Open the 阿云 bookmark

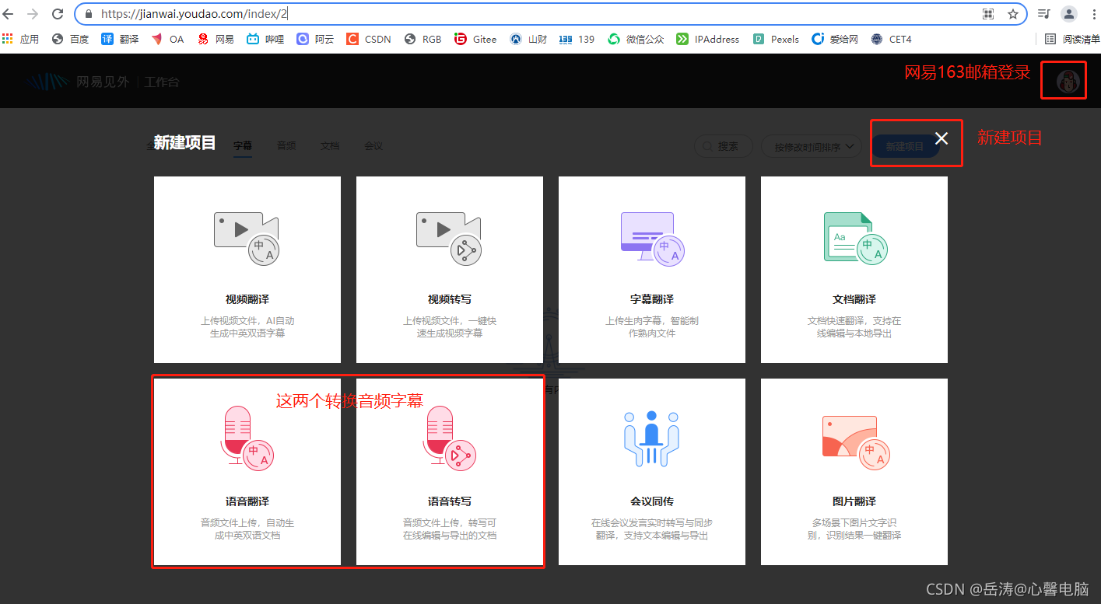pos(315,39)
